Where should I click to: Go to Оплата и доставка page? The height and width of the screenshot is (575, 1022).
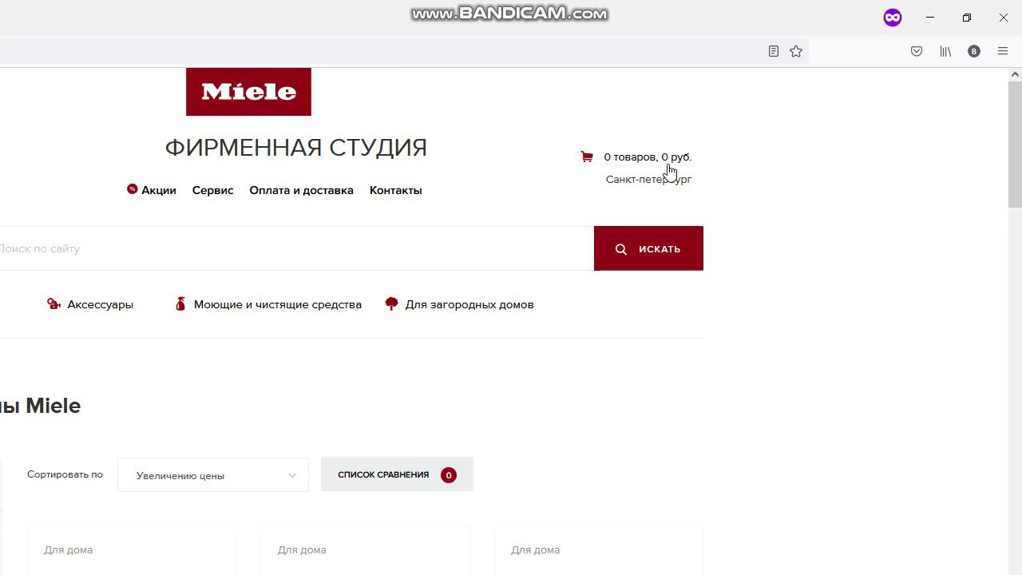point(301,190)
